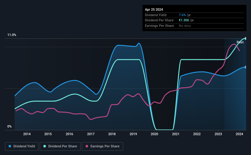Click the blue Dividend Yield endpoint marker
The image size is (251, 155).
click(246, 67)
